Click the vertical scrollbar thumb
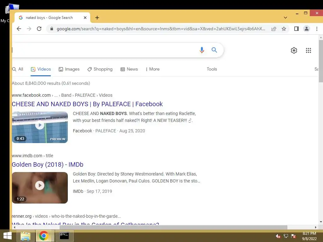Screen dimensions: 323x242 (x=321, y=61)
